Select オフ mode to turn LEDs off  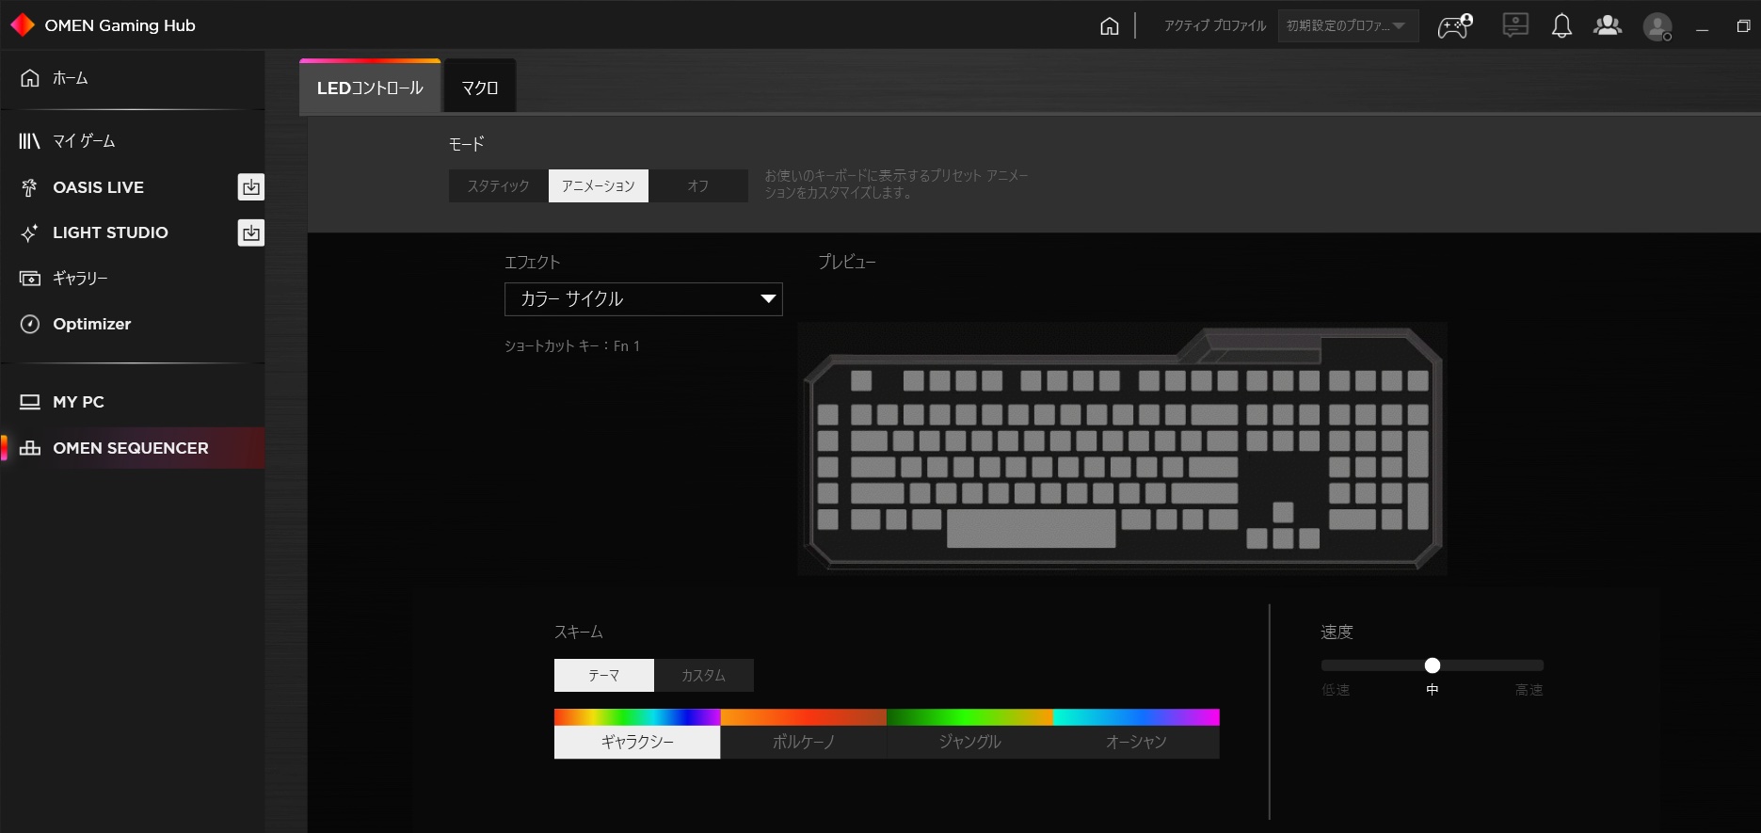tap(698, 186)
